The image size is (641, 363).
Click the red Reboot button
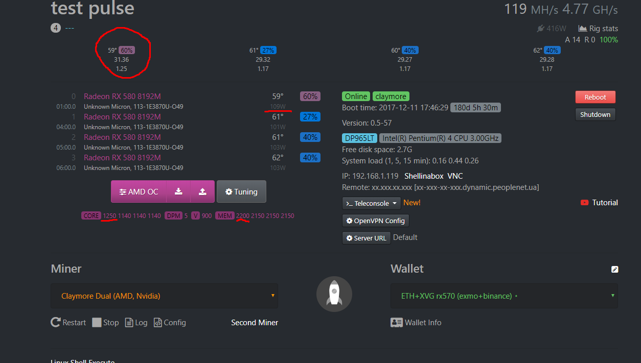pos(595,97)
